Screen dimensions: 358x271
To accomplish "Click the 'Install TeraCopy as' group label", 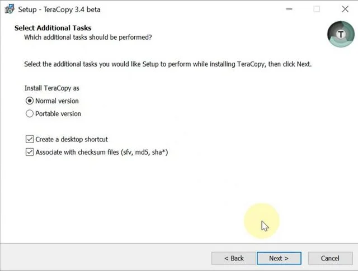I will pos(52,88).
